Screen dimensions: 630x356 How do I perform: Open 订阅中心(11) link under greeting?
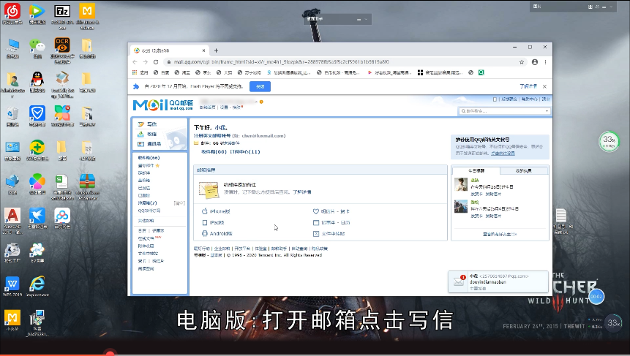pos(244,152)
